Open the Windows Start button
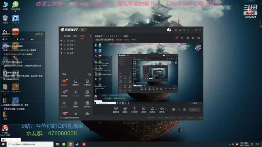This screenshot has height=147, width=262. [3, 144]
